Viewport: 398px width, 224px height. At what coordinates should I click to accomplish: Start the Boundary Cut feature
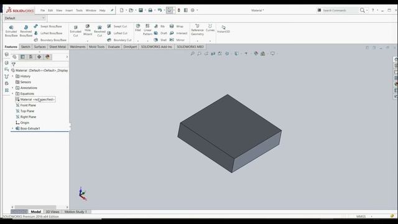pos(119,40)
